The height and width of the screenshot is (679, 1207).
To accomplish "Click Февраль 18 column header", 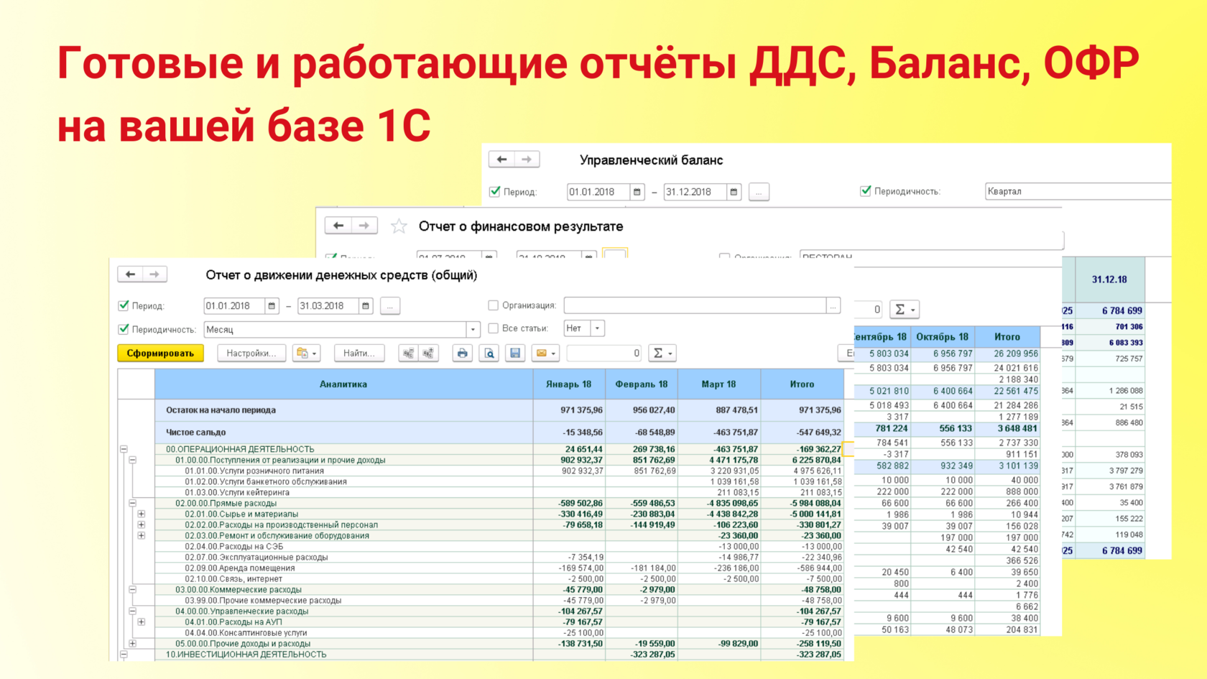I will pos(642,384).
